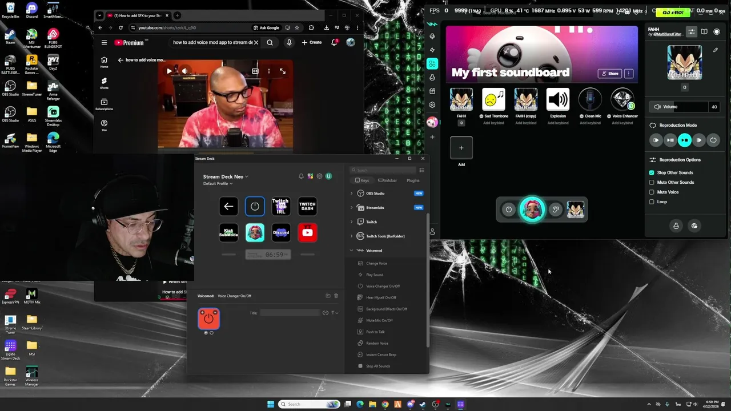Screen dimensions: 731x411
Task: Open Voicemod settings gear in sidebar
Action: pyautogui.click(x=432, y=105)
